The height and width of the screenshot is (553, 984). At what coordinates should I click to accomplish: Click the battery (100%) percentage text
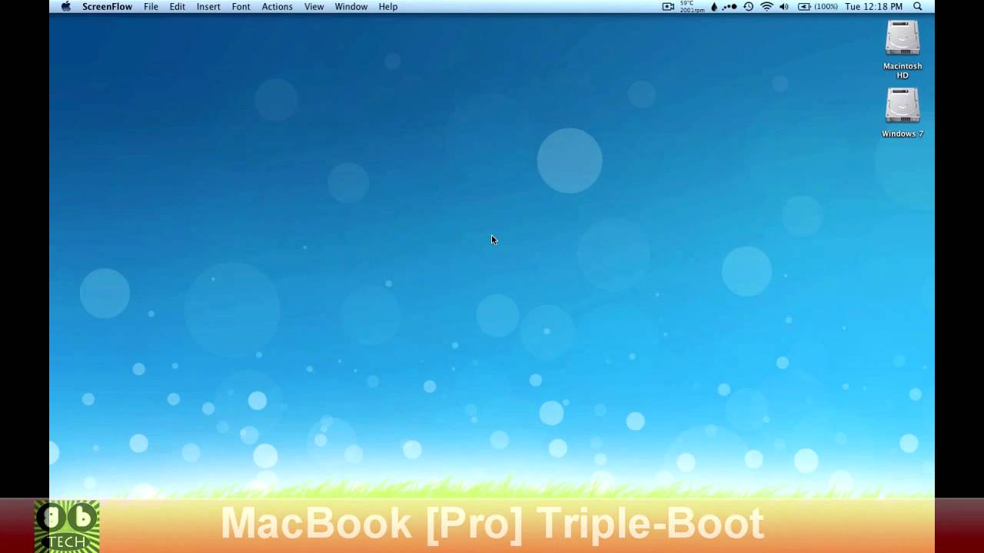tap(826, 7)
